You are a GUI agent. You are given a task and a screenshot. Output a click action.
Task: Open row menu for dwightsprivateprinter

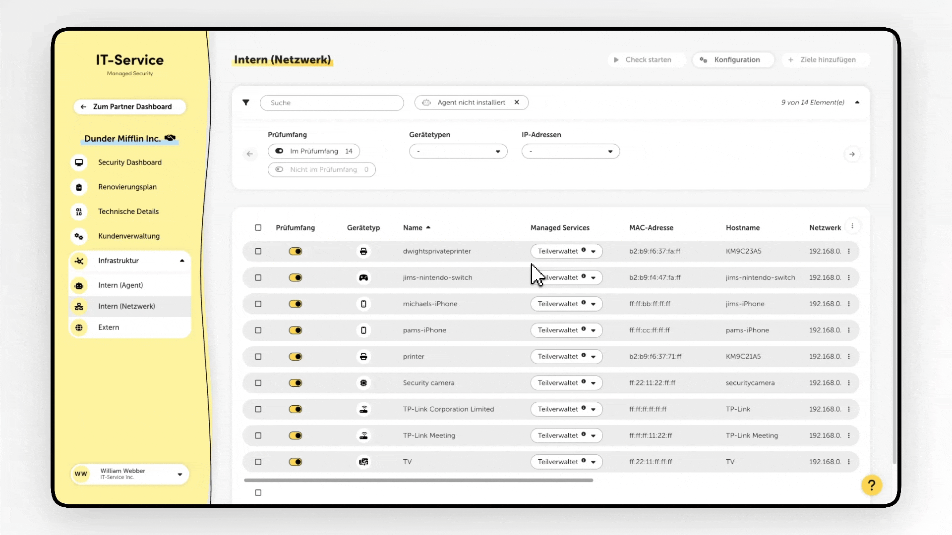coord(849,251)
